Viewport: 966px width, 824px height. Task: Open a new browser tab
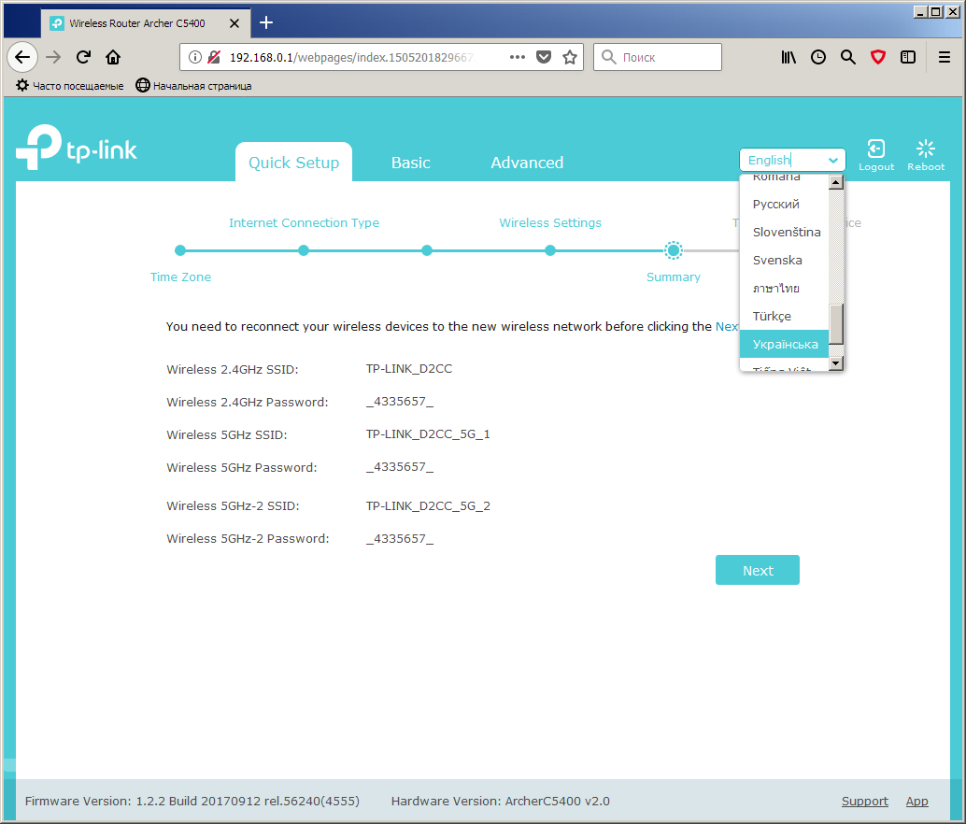click(x=266, y=22)
